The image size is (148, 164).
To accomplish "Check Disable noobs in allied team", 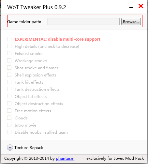I will coord(9,132).
